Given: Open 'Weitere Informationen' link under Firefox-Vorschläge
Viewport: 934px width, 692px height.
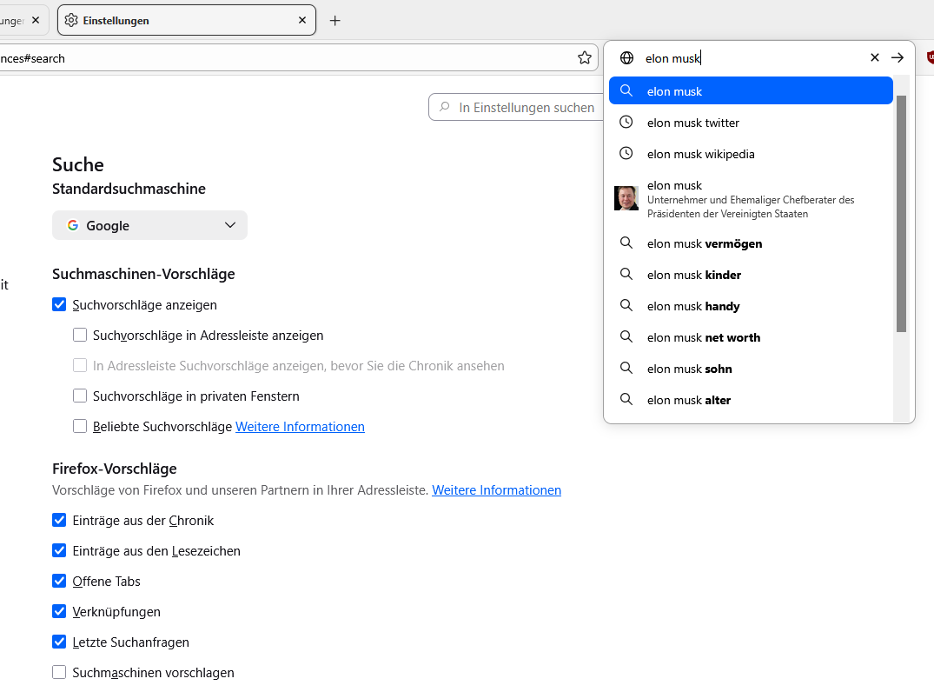Looking at the screenshot, I should (496, 490).
